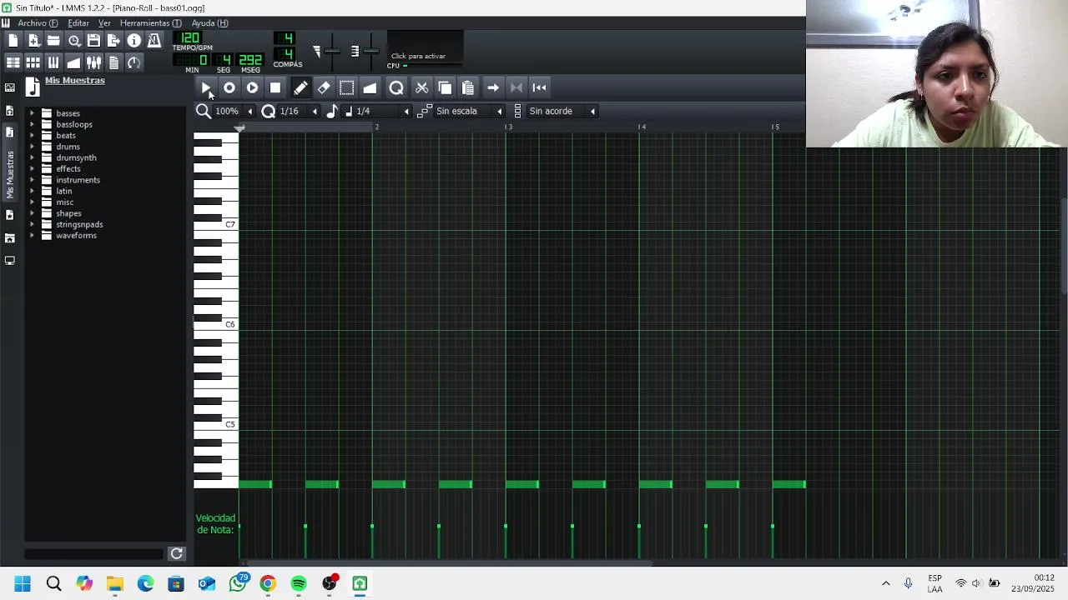This screenshot has width=1068, height=600.
Task: Toggle loop points button
Action: pyautogui.click(x=516, y=87)
